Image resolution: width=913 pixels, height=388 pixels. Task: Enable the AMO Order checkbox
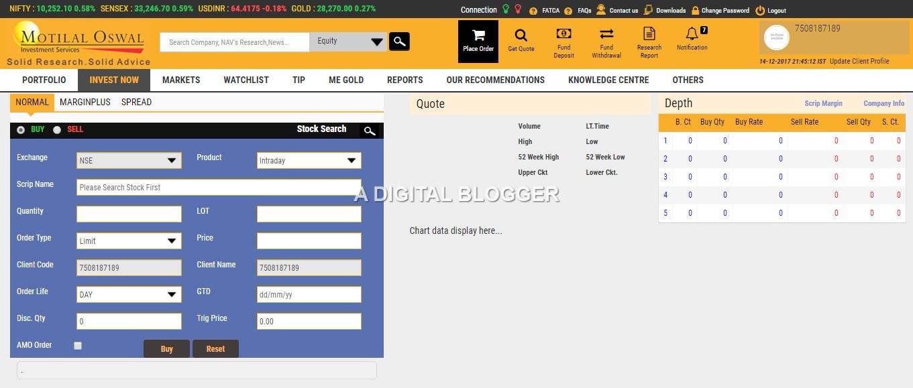click(x=78, y=346)
